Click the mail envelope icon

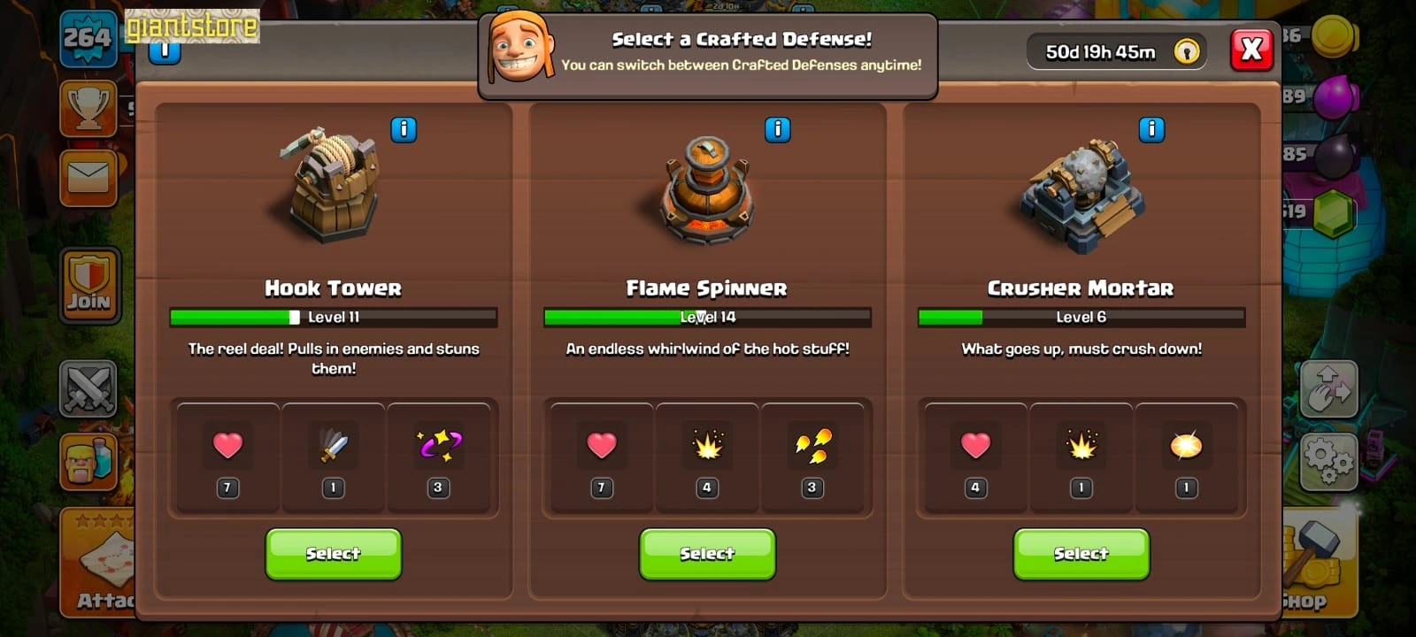point(88,178)
